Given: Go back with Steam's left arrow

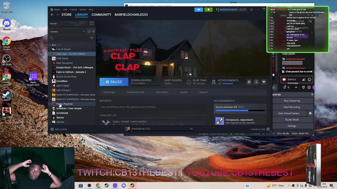Looking at the screenshot, I should point(52,15).
